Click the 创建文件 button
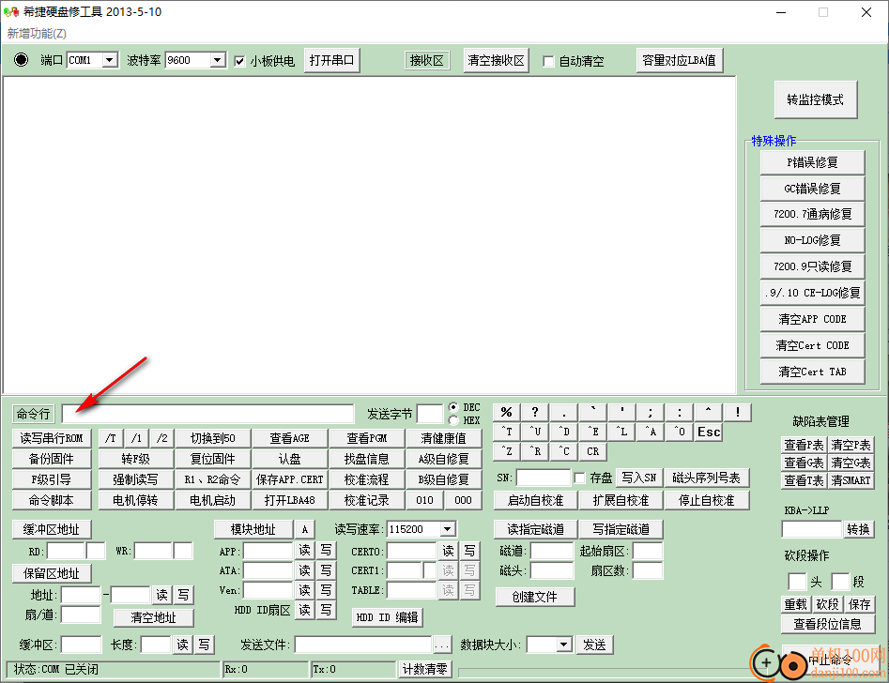 [x=535, y=597]
